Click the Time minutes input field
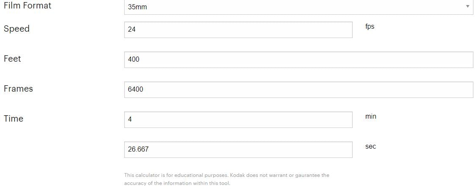 click(238, 119)
